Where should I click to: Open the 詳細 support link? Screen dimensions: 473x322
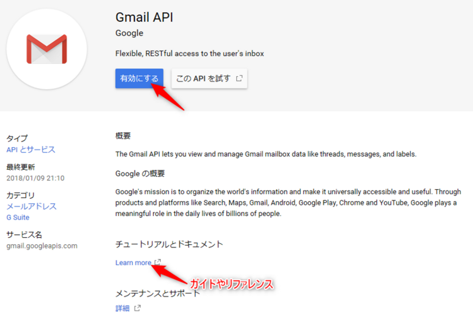[x=123, y=308]
